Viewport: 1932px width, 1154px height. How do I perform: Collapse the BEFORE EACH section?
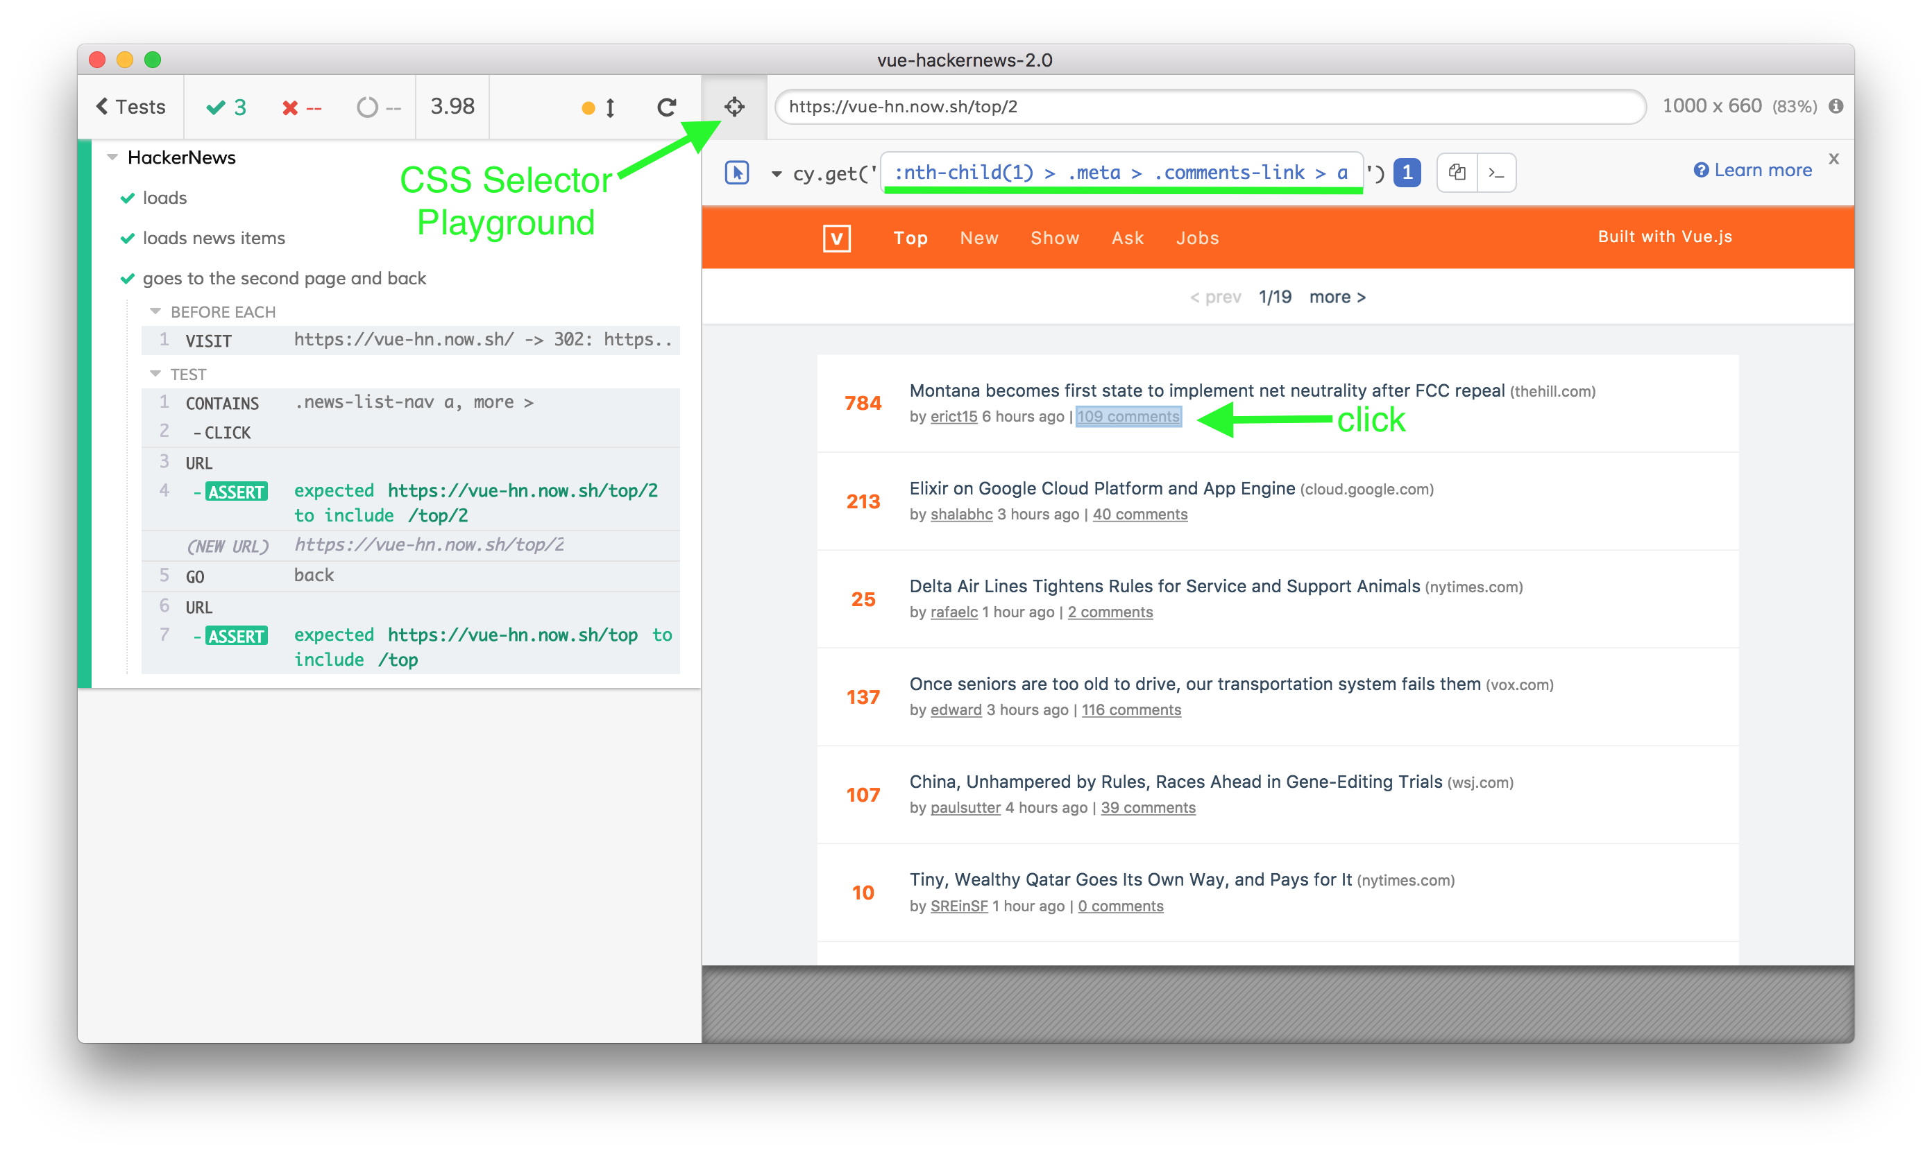(154, 312)
